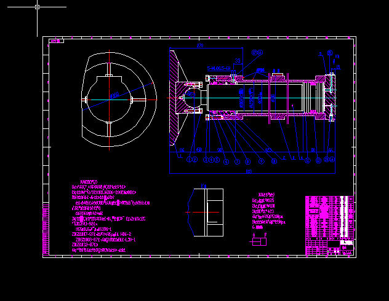The height and width of the screenshot is (301, 389).
Task: Select the title block table
Action: point(329,225)
